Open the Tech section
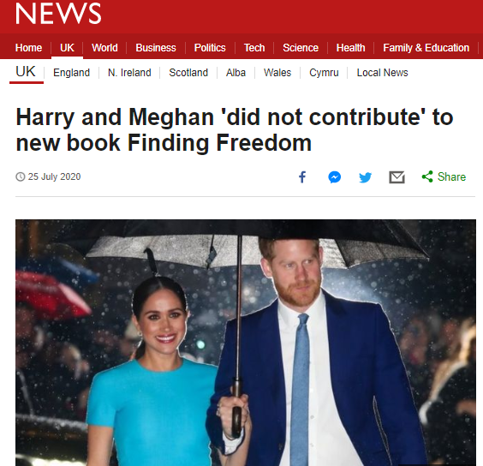Image resolution: width=483 pixels, height=466 pixels. pos(254,48)
